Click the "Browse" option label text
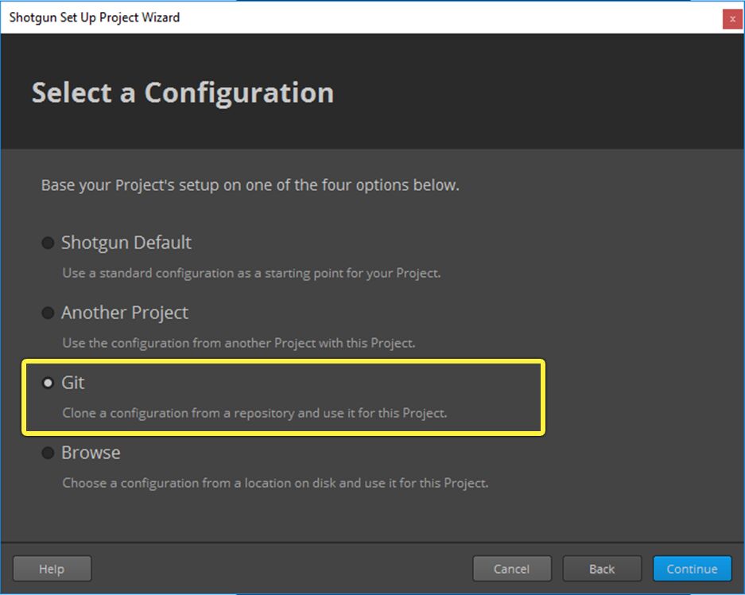The width and height of the screenshot is (745, 595). [91, 453]
